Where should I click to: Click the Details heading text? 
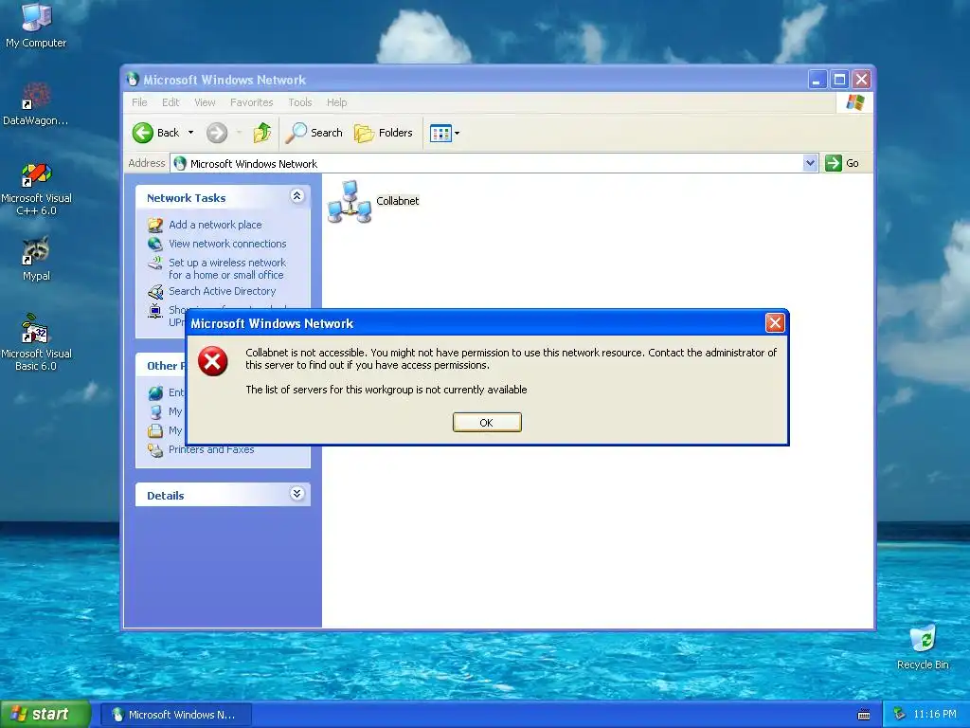(165, 495)
